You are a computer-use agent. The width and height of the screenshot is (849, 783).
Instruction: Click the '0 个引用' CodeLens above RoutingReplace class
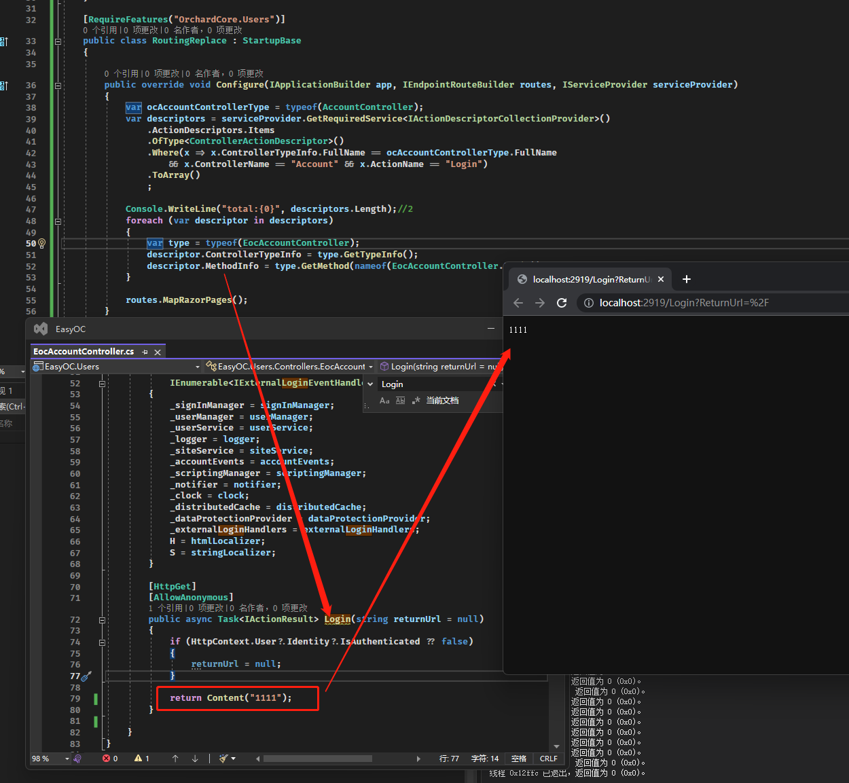[x=100, y=30]
